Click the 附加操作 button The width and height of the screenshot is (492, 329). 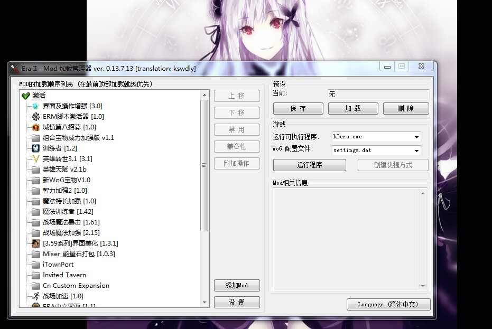tap(237, 164)
